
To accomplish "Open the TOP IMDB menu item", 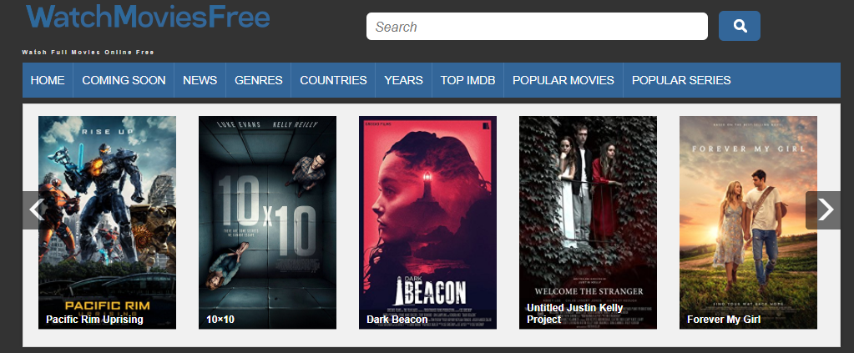I will tap(467, 80).
